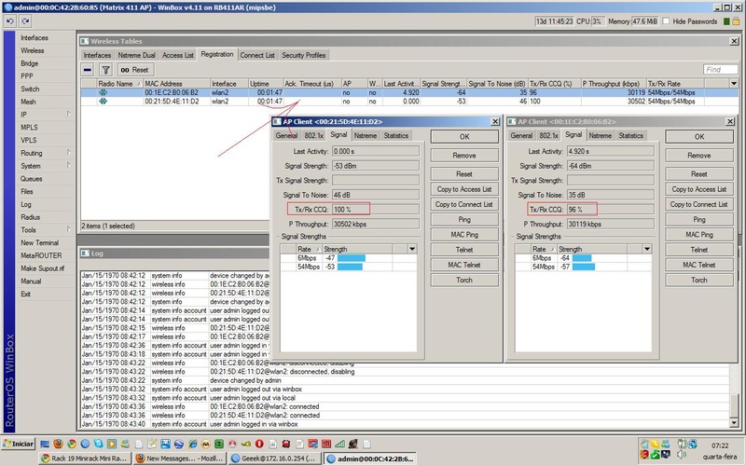Expand the Routing submenu in the sidebar
Viewport: 746px width, 466px height.
coord(68,153)
